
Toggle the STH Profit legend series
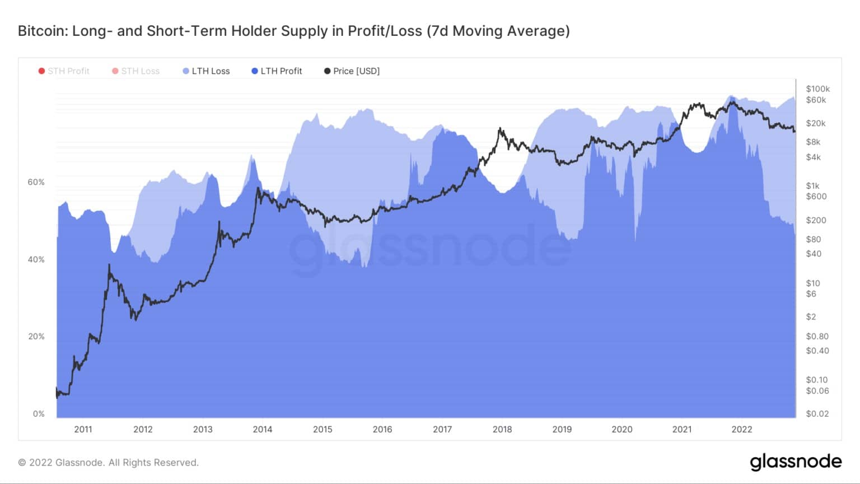coord(64,71)
